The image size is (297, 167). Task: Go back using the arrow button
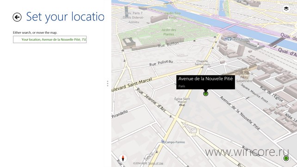coord(17,17)
